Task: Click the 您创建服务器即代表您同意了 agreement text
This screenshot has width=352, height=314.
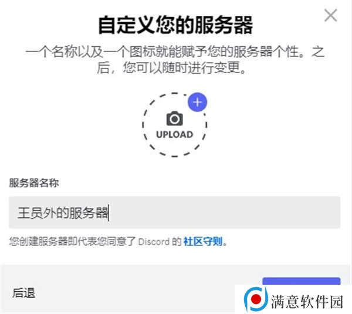Action: [73, 241]
